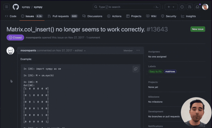Switch to the Projects tab
This screenshot has width=212, height=128.
tap(134, 16)
